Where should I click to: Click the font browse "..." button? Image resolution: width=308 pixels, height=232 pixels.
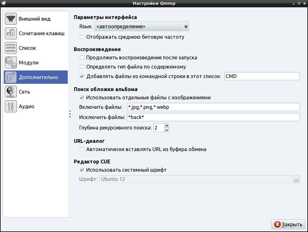coord(297,179)
